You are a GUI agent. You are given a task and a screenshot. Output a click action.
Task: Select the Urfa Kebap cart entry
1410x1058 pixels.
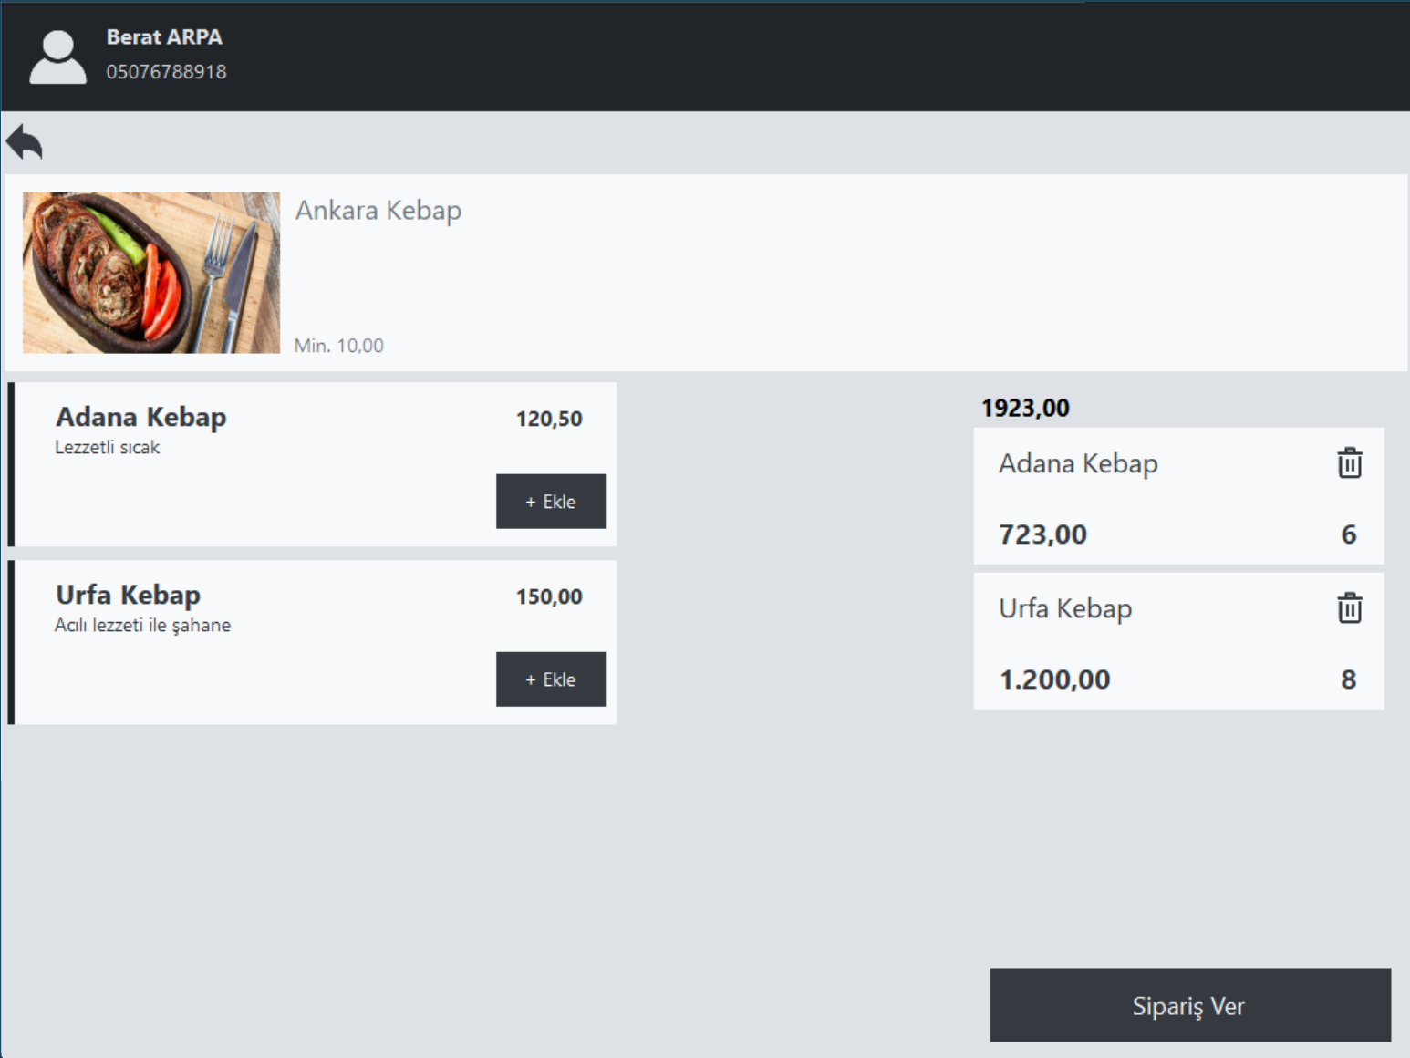(x=1140, y=641)
